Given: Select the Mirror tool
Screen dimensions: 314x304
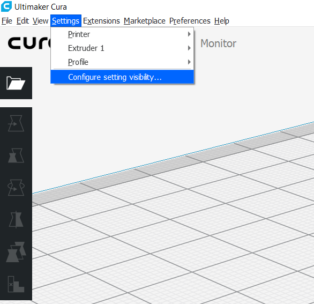Looking at the screenshot, I should [x=16, y=219].
